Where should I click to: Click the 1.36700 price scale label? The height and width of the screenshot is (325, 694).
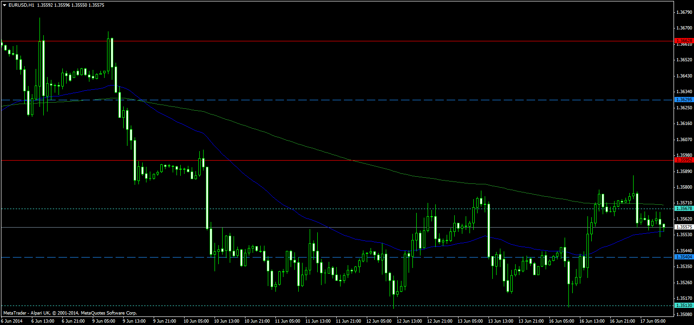click(684, 28)
